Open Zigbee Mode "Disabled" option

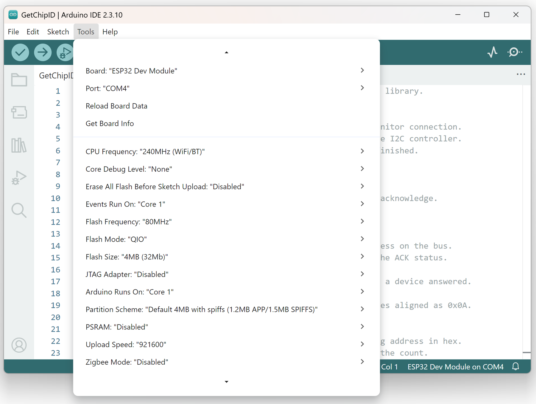tap(226, 362)
